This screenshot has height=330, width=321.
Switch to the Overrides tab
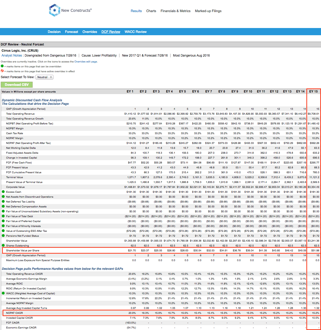click(x=90, y=32)
